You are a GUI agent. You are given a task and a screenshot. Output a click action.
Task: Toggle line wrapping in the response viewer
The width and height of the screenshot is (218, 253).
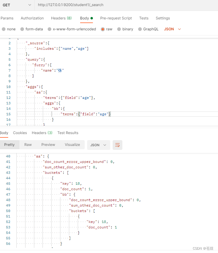pos(118,145)
